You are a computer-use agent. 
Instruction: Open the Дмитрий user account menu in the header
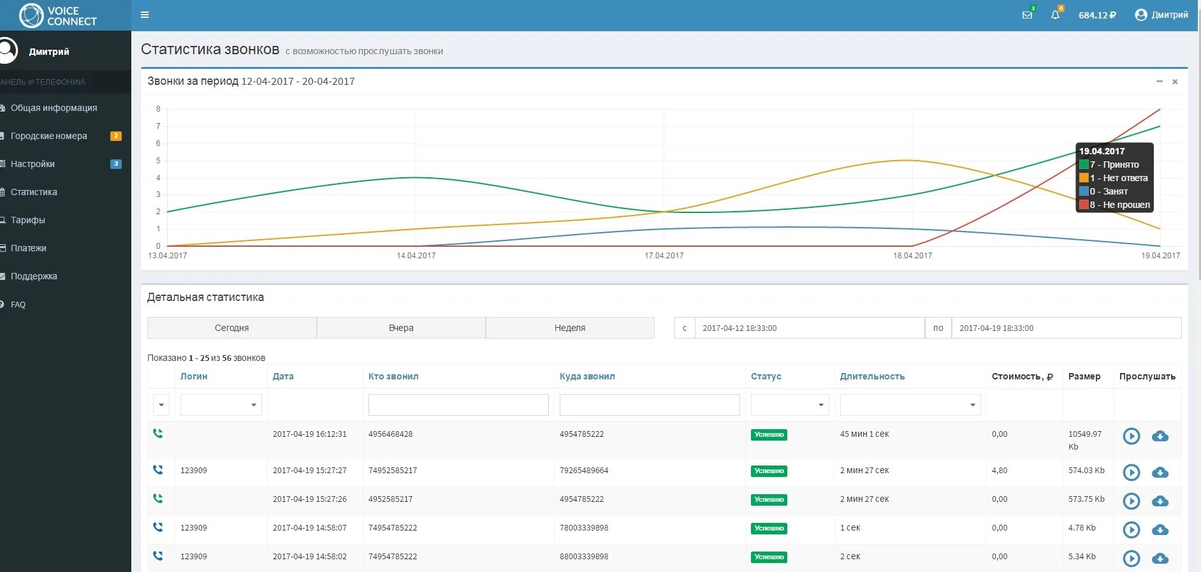(x=1161, y=15)
